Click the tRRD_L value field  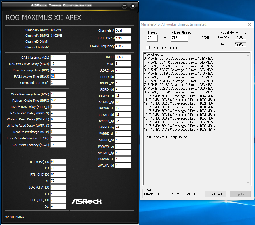click(x=58, y=107)
